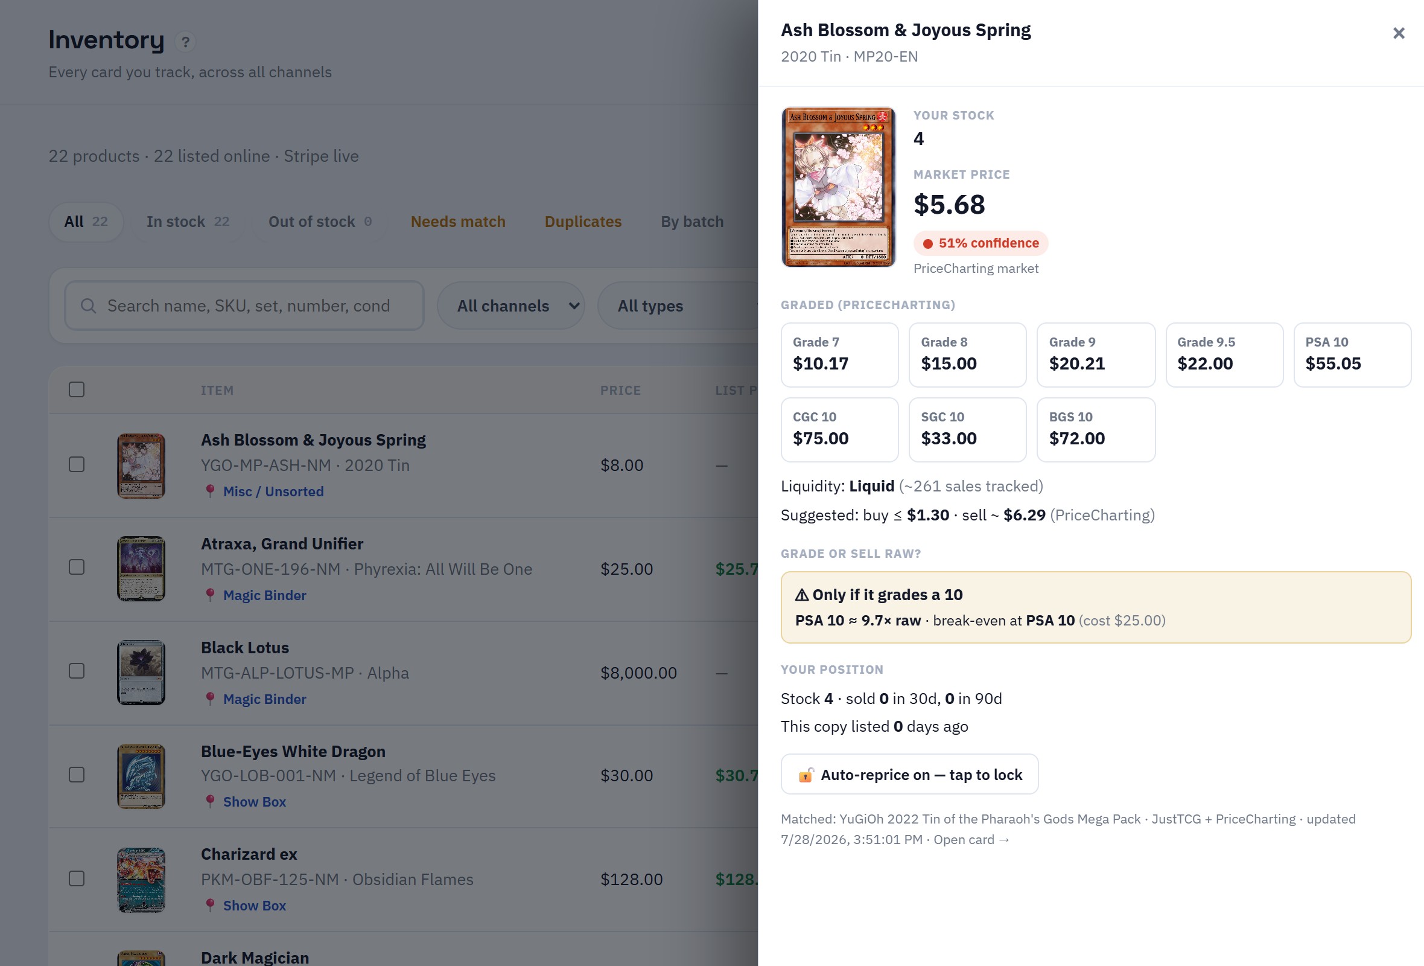Toggle the select-all checkbox in table header
This screenshot has height=966, width=1424.
(x=77, y=389)
